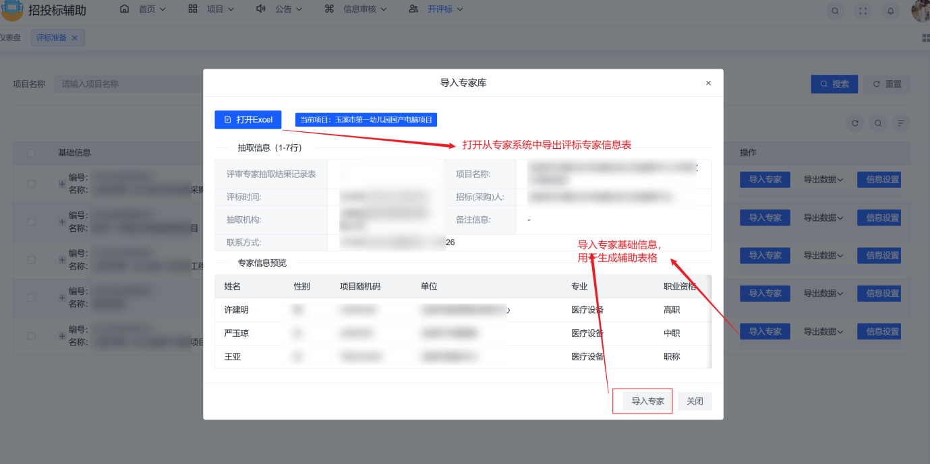This screenshot has width=930, height=464.
Task: Click the 导入专家 button in the dialog
Action: (x=642, y=401)
